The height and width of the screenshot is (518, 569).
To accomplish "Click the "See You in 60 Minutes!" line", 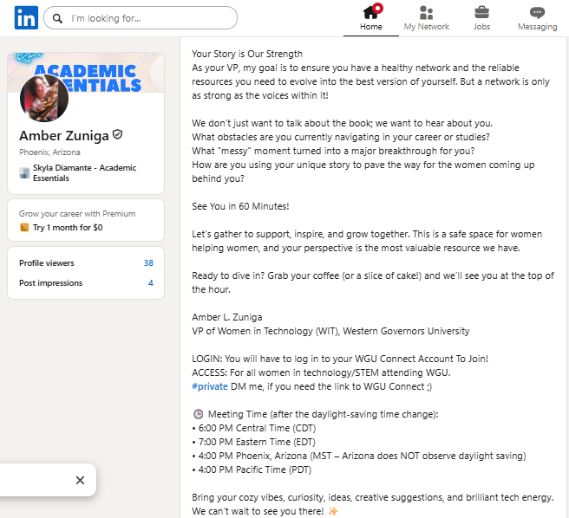I will 240,206.
